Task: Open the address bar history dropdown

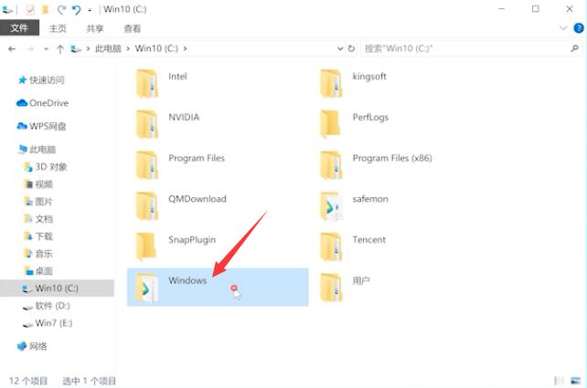Action: pyautogui.click(x=340, y=48)
